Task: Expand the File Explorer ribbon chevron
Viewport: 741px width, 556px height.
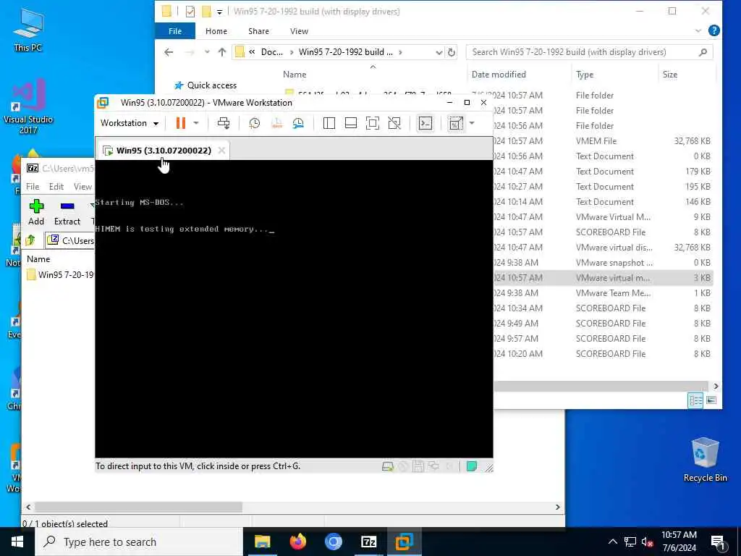Action: (698, 31)
